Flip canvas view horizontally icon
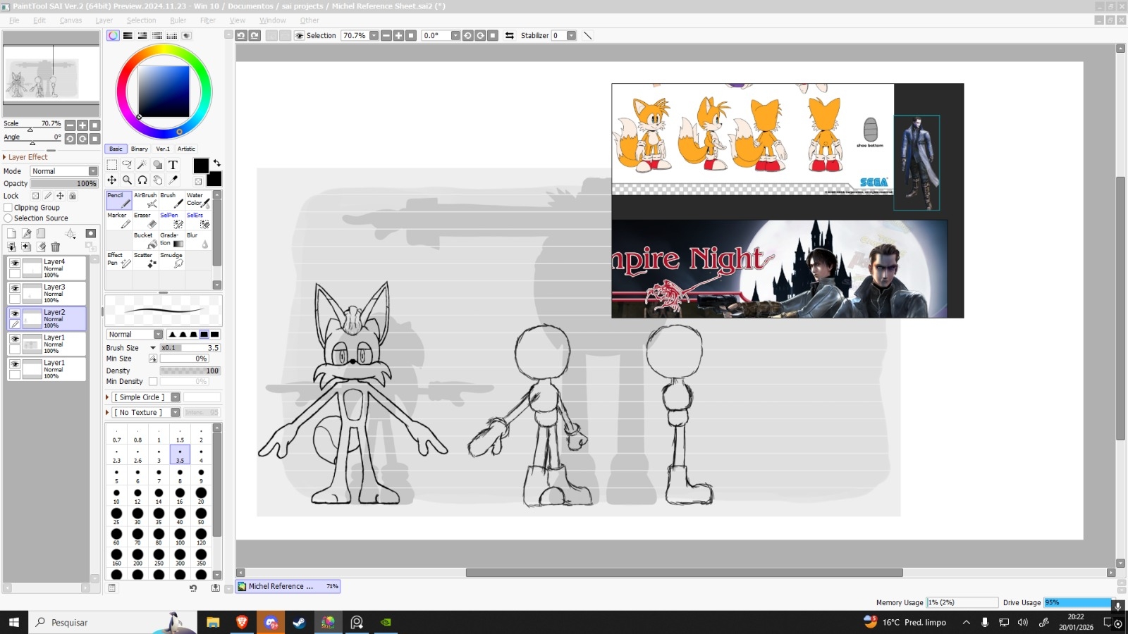 click(x=509, y=35)
